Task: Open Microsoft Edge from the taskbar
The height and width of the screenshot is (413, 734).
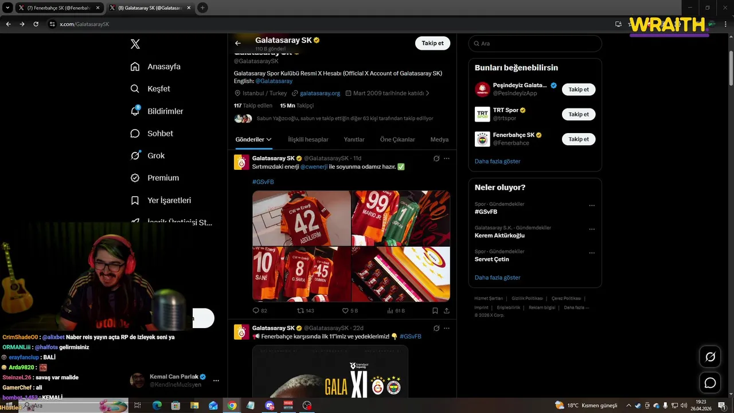Action: tap(157, 406)
